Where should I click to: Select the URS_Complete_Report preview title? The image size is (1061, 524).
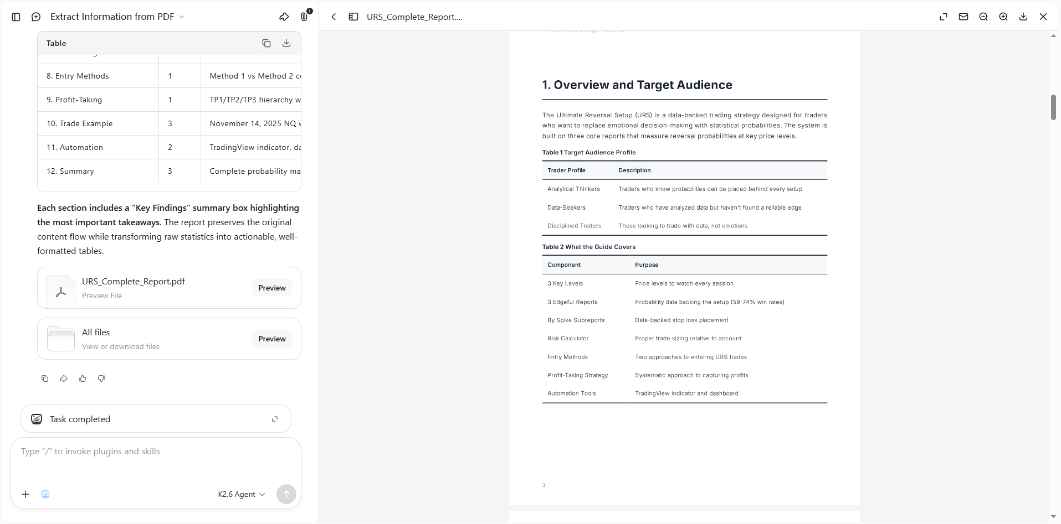pyautogui.click(x=414, y=17)
